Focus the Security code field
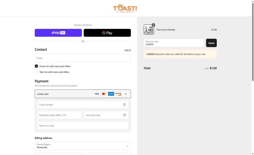Viewport: 254px width, 155px height. click(106, 115)
